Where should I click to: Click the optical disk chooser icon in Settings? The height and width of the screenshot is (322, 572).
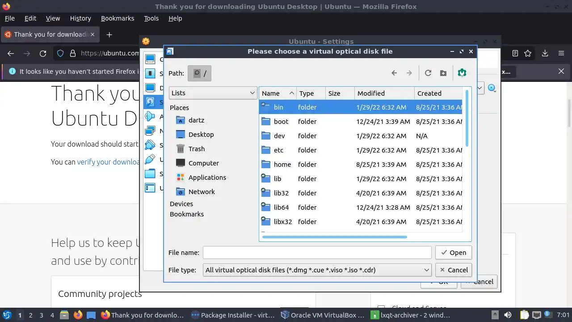[492, 88]
